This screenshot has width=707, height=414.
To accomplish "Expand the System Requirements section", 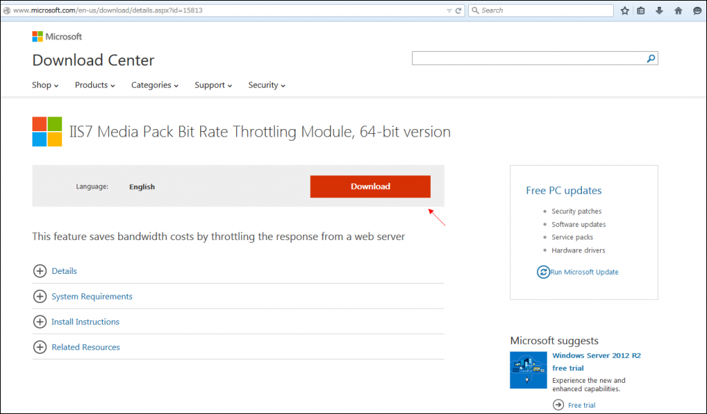I will (x=39, y=296).
